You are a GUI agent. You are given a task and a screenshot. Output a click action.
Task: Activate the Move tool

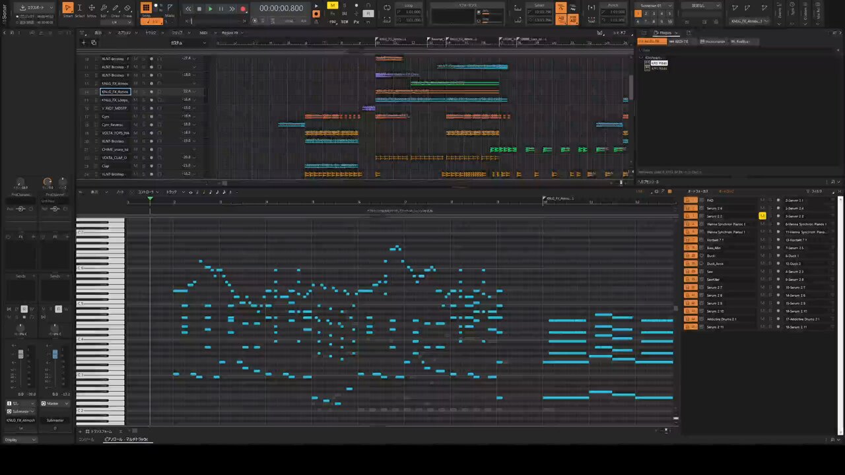click(x=92, y=9)
